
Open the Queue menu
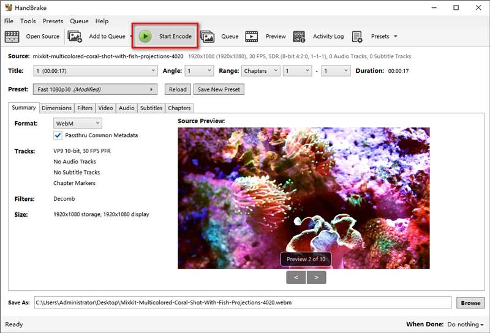tap(79, 21)
